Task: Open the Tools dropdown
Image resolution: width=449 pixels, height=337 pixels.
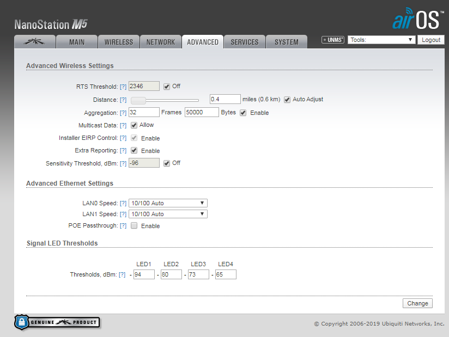Action: pos(381,40)
